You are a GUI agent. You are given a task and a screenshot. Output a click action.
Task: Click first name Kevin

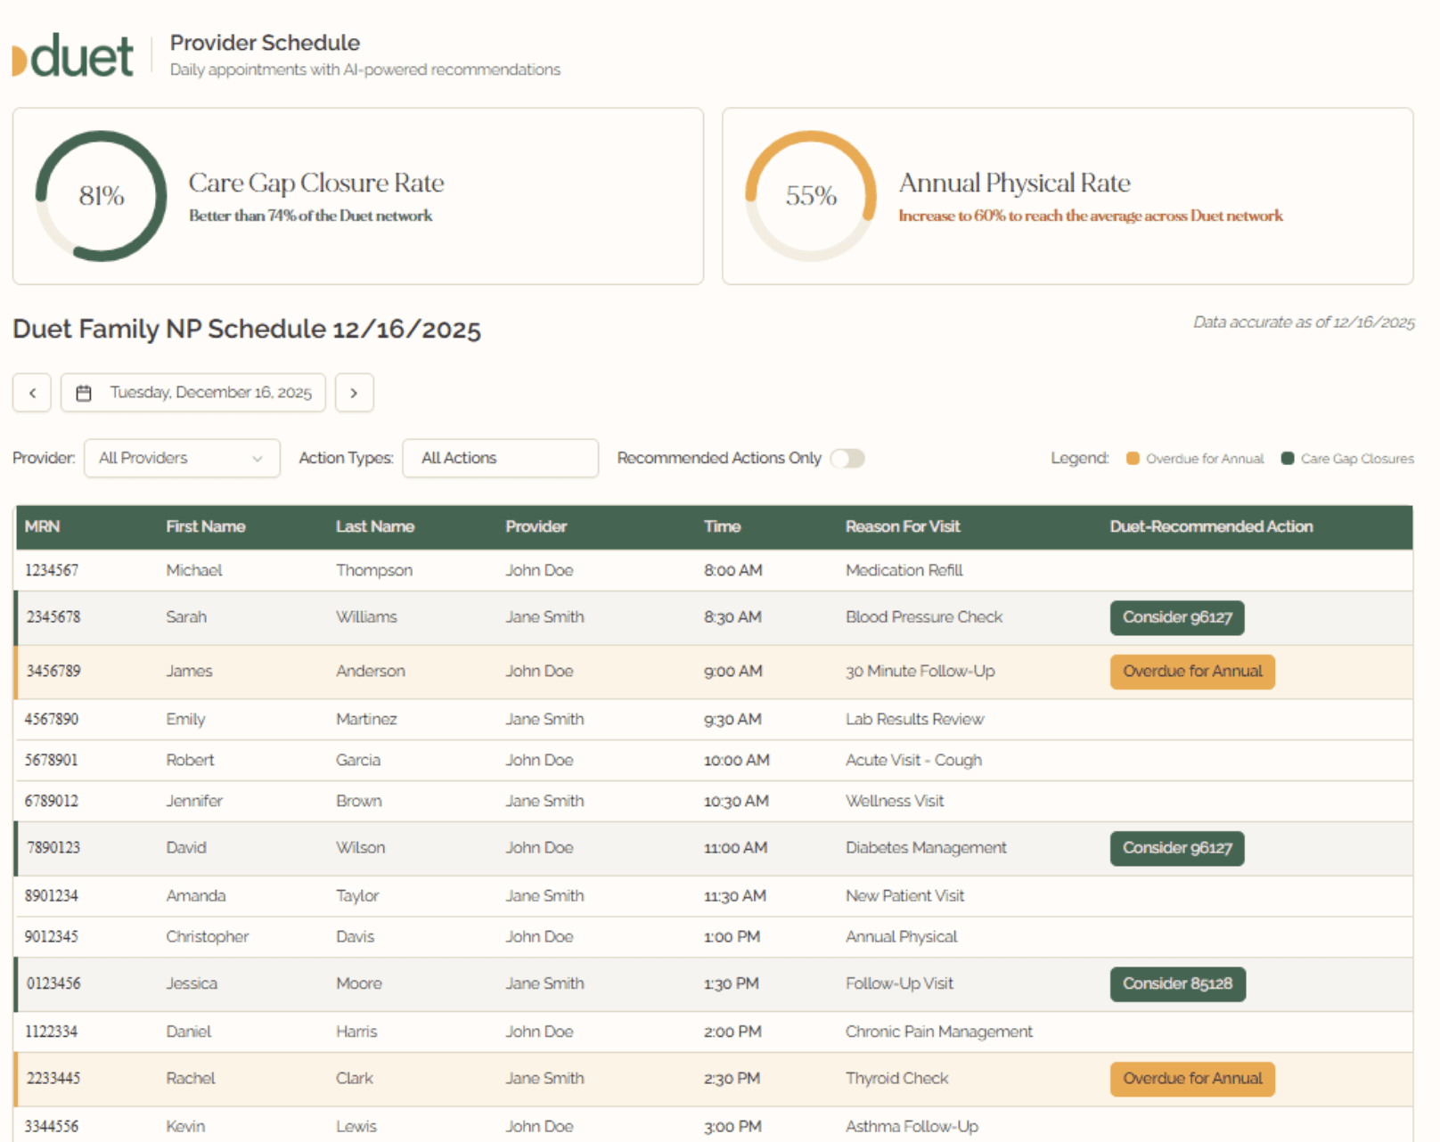pos(185,1127)
